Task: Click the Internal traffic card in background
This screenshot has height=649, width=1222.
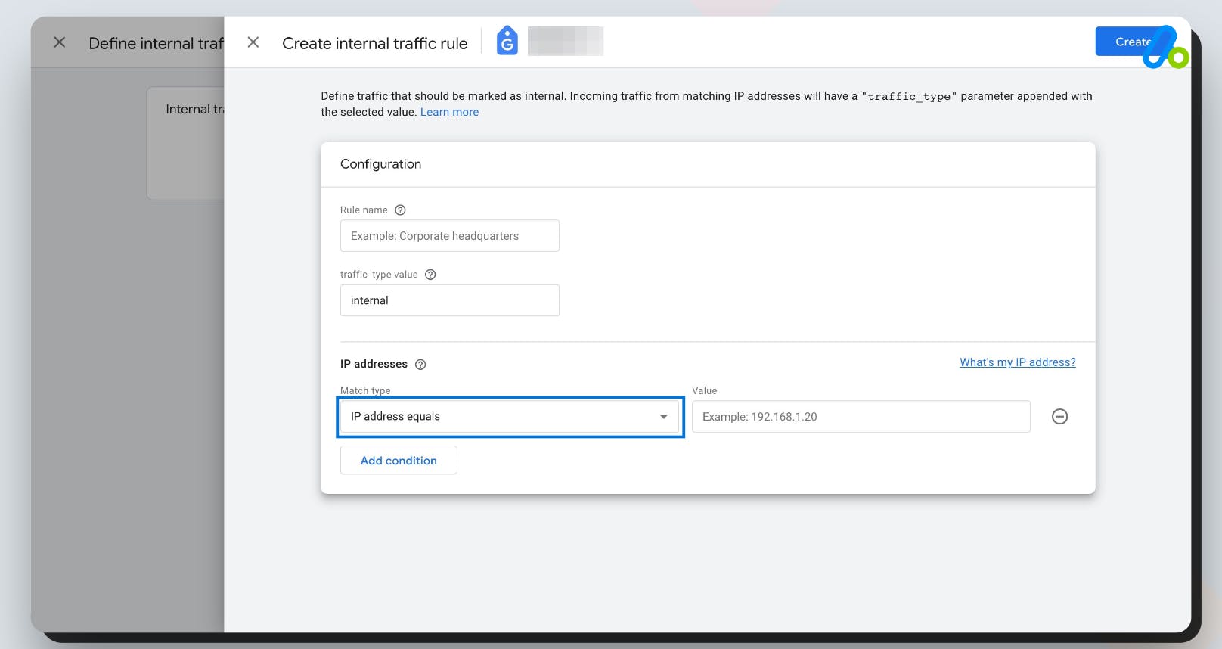Action: tap(197, 142)
